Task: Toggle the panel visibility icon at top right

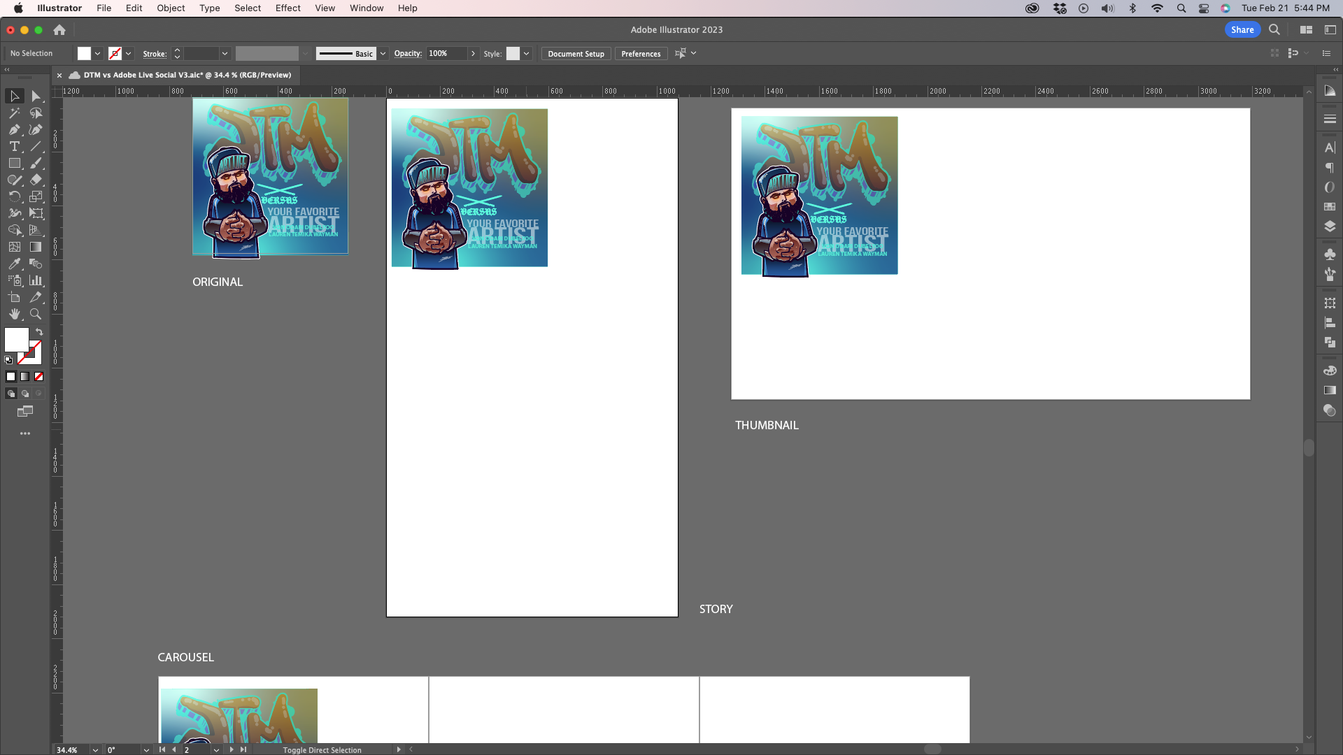Action: [x=1330, y=29]
